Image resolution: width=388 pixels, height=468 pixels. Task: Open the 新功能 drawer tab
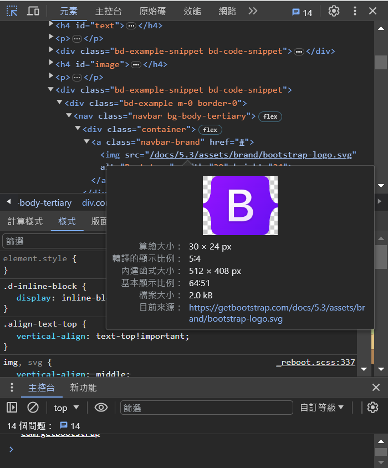point(83,388)
